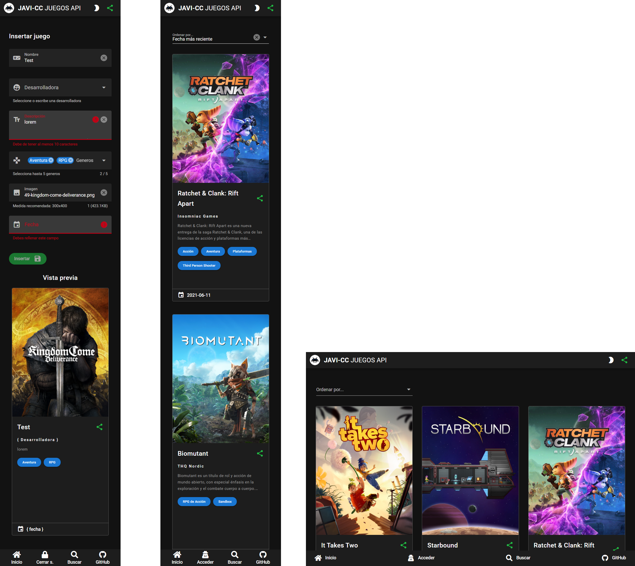Toggle dark mode moon icon in left panel

96,8
